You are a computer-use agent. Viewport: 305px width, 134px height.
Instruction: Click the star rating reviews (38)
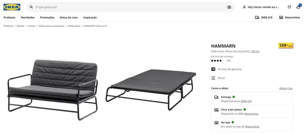click(x=221, y=60)
